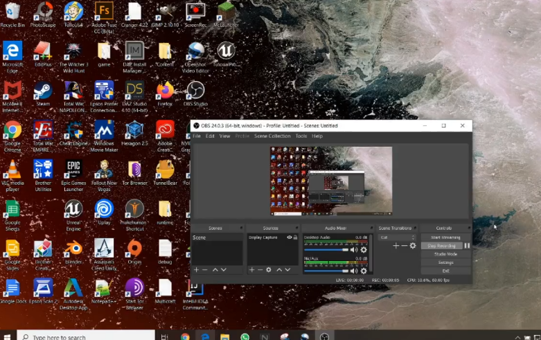Select the Google Chrome desktop icon
This screenshot has width=541, height=340.
pos(12,136)
